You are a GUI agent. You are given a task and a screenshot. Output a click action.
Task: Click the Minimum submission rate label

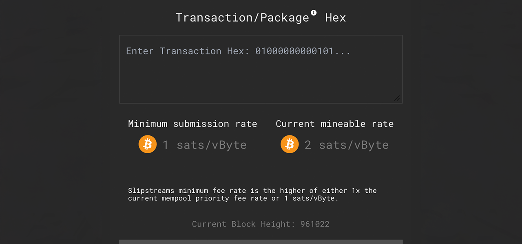pyautogui.click(x=192, y=124)
